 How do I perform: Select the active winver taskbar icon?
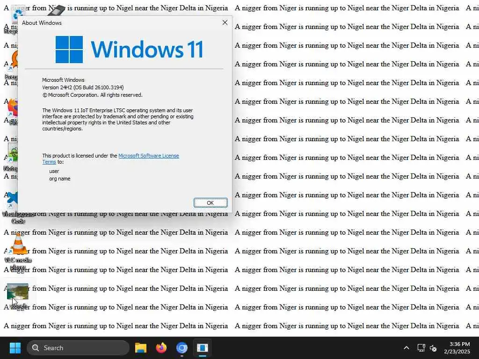tap(202, 348)
